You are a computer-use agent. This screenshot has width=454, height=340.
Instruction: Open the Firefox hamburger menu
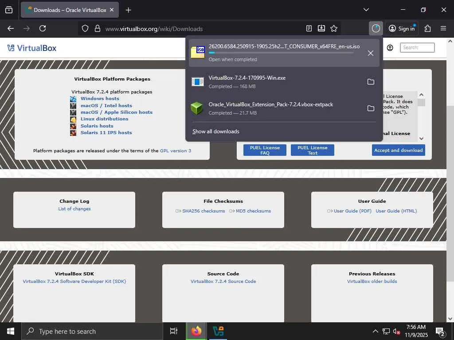point(443,28)
